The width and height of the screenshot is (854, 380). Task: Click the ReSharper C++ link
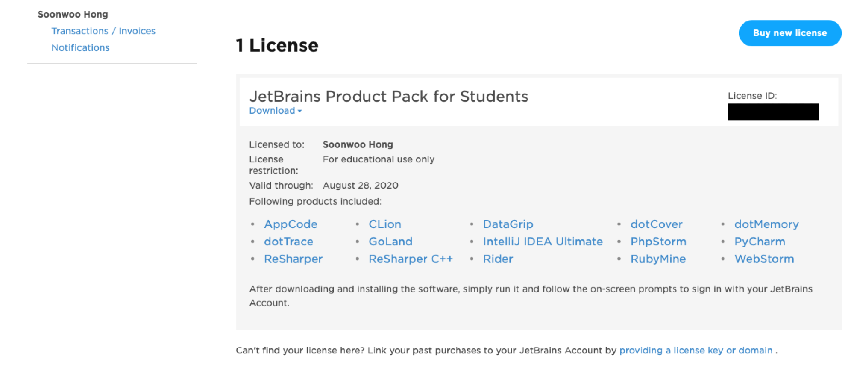pyautogui.click(x=411, y=259)
